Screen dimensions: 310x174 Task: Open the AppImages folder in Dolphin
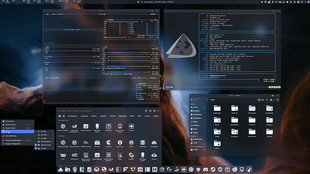[x=217, y=109]
